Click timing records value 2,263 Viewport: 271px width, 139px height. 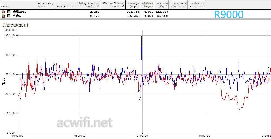(95, 12)
